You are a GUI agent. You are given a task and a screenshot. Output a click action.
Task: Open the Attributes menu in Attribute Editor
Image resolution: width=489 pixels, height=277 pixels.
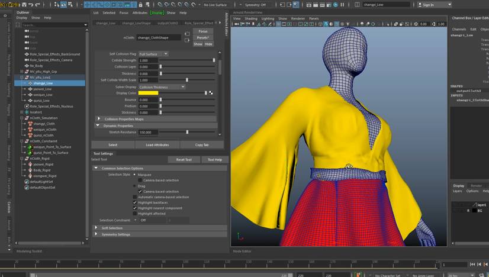point(140,13)
